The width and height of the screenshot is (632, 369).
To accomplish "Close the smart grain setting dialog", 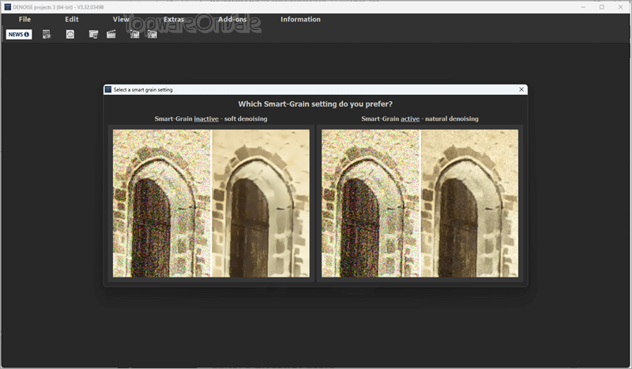I will click(521, 89).
